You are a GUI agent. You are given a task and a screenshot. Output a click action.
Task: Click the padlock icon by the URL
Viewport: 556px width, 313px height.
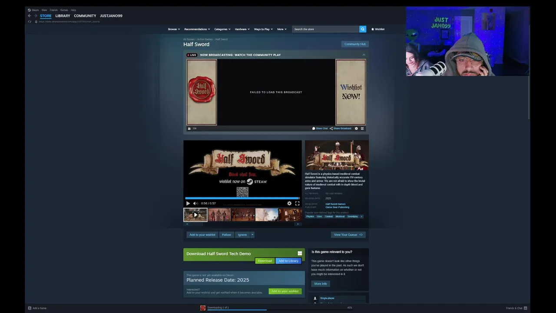pyautogui.click(x=36, y=21)
